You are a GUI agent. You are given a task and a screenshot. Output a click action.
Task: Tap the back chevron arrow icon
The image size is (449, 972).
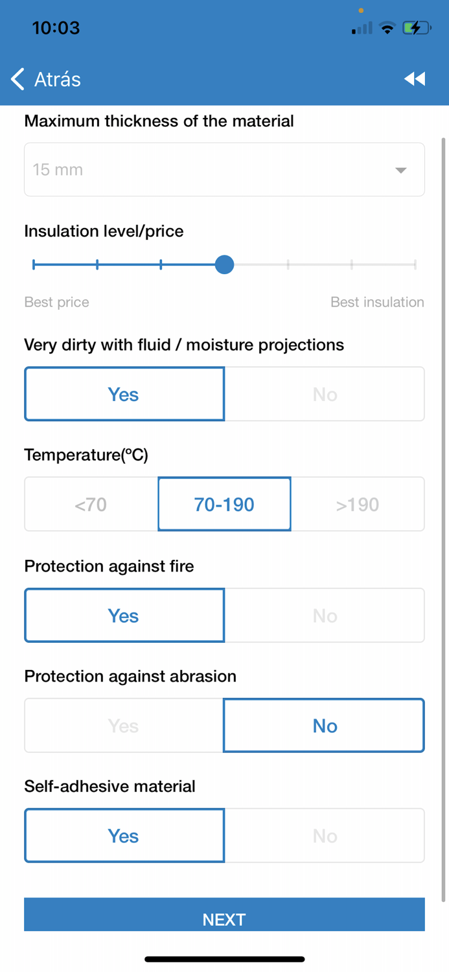[x=17, y=79]
